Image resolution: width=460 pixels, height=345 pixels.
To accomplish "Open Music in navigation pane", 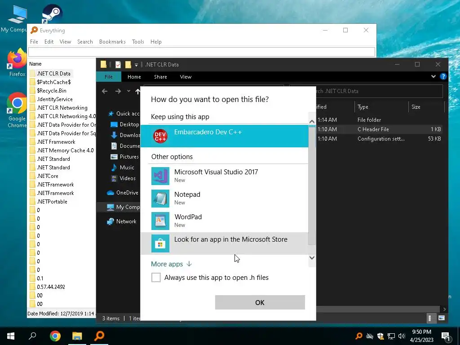I will coord(123,168).
